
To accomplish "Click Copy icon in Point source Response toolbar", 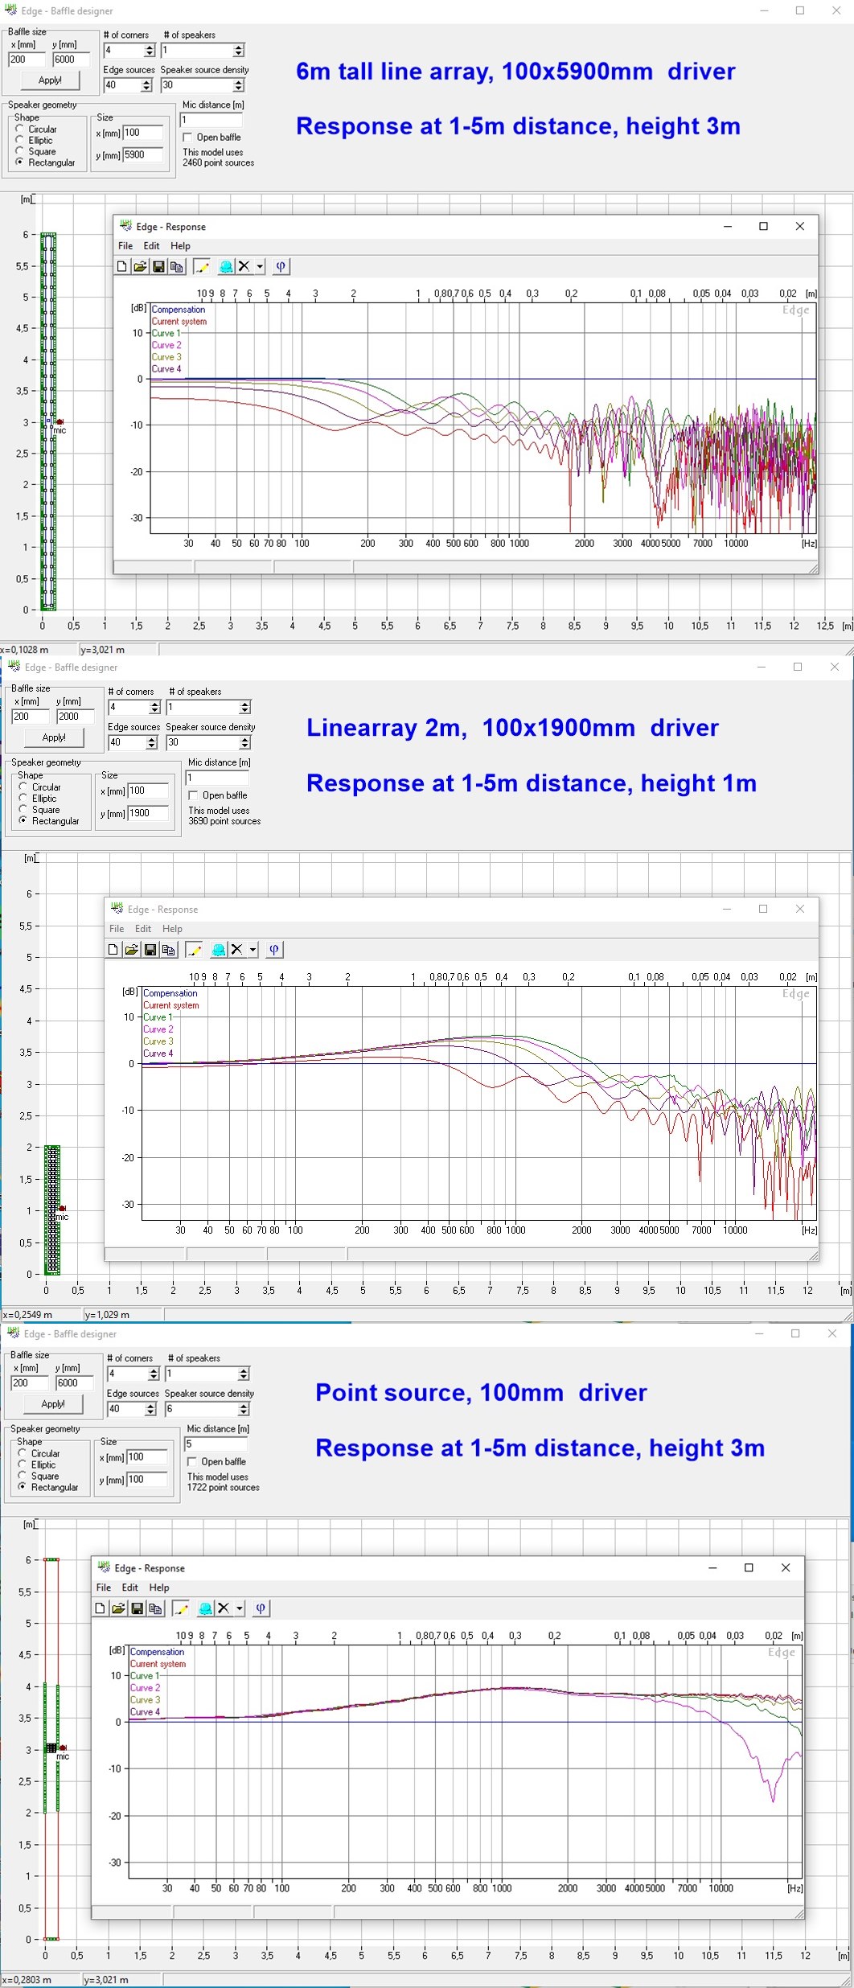I will [x=155, y=1608].
